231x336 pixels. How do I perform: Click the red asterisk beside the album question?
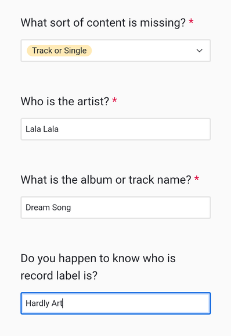(x=197, y=178)
